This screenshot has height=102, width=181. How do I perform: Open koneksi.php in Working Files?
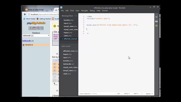point(68,20)
